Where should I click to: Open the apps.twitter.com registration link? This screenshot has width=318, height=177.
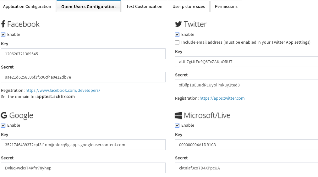click(x=222, y=98)
